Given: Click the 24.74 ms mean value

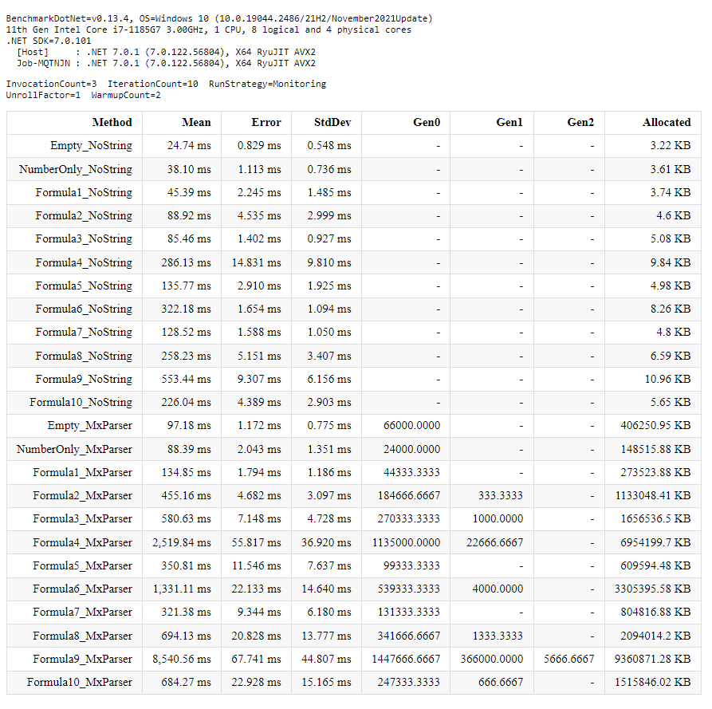Looking at the screenshot, I should coord(189,146).
